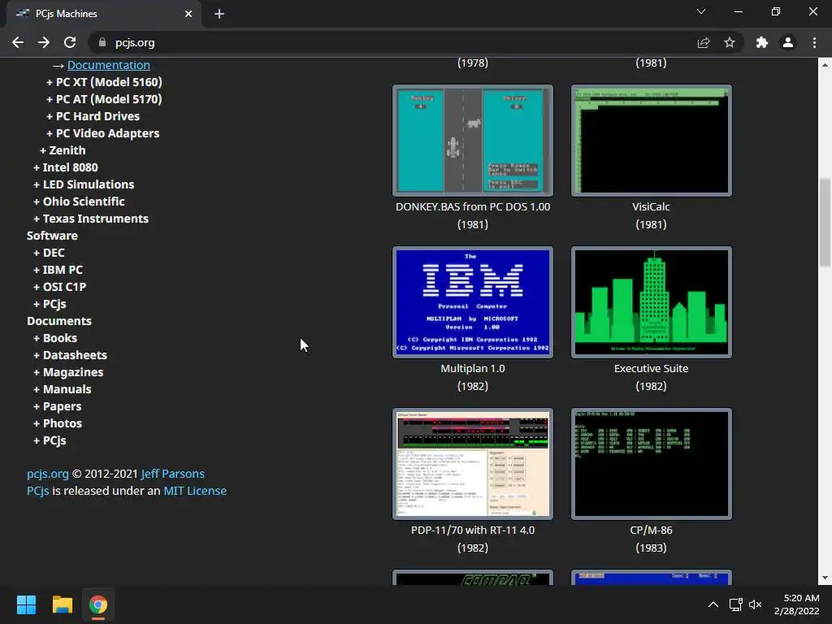Bookmark this tab with star icon

click(x=730, y=42)
